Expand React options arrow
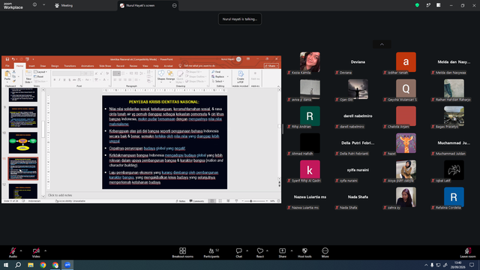This screenshot has height=270, width=480. [x=267, y=250]
